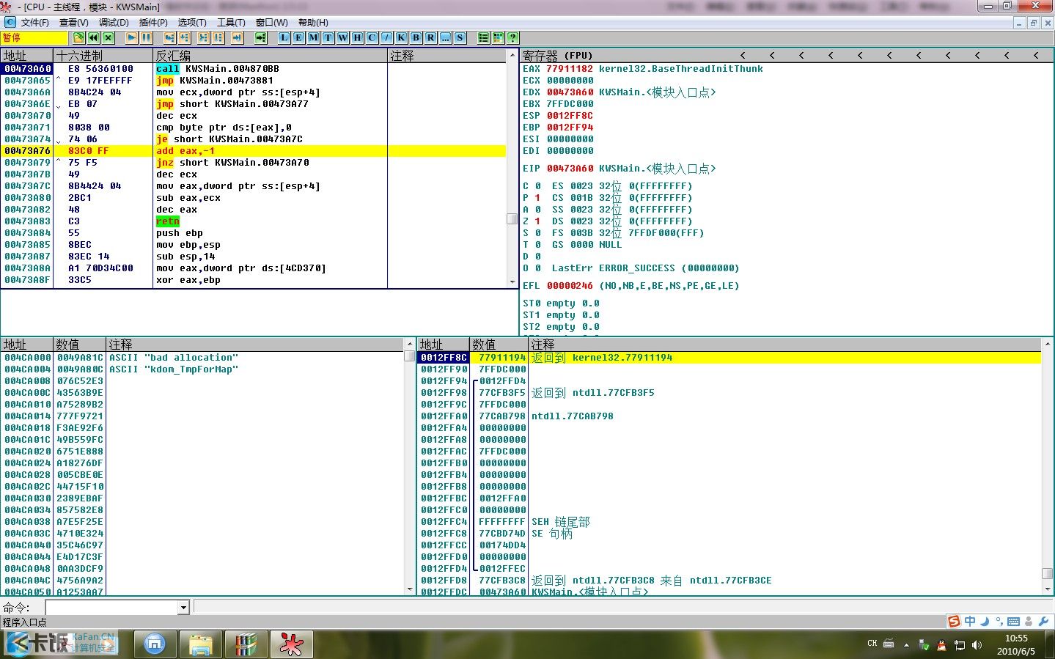Select dump row 004CA000 ASCII "bad allocation"
Image resolution: width=1055 pixels, height=659 pixels.
[x=203, y=358]
